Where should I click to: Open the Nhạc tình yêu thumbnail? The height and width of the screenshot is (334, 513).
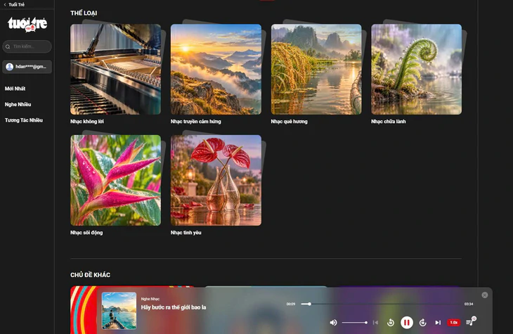(216, 181)
